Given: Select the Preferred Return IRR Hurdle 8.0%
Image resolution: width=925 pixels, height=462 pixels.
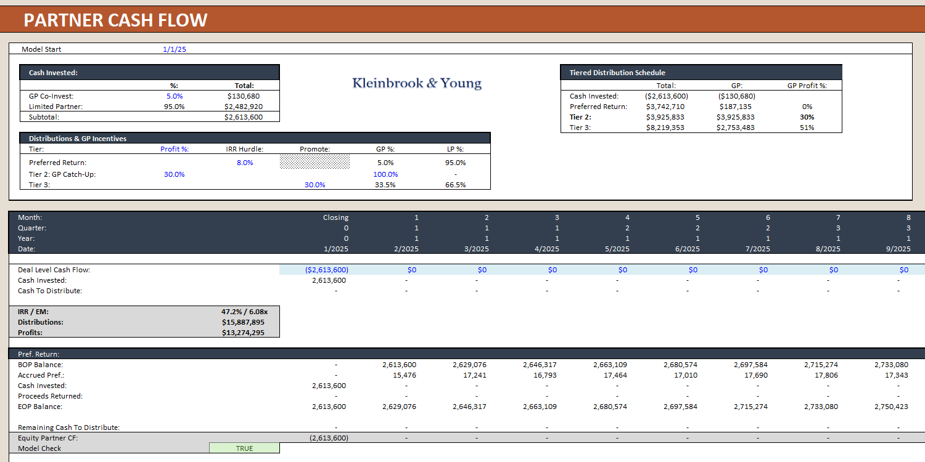Looking at the screenshot, I should tap(244, 163).
